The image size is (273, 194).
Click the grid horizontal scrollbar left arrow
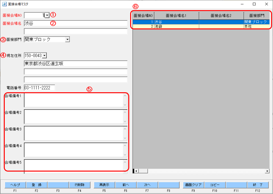[x=136, y=171]
